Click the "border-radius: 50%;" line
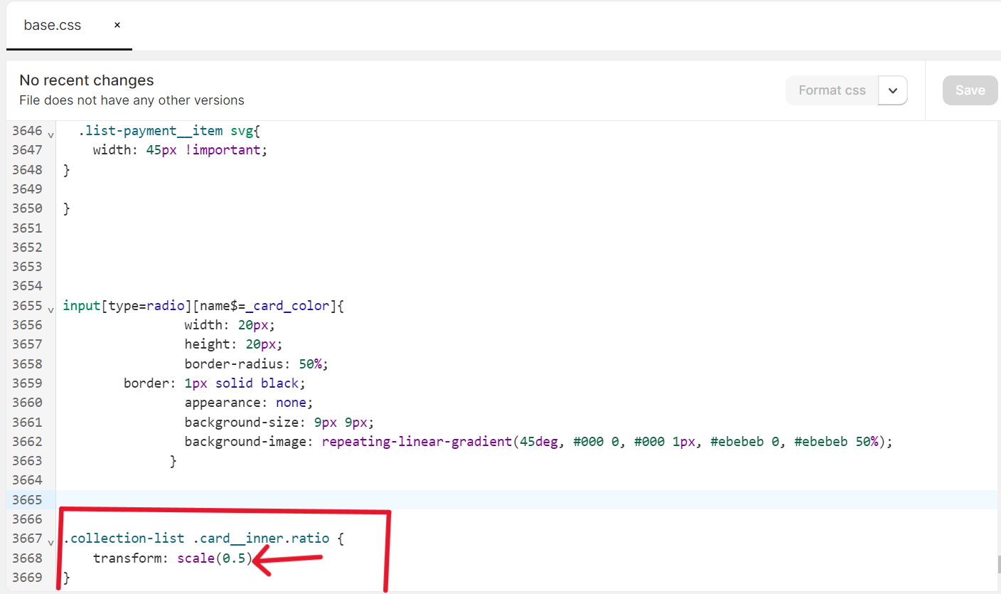The width and height of the screenshot is (1001, 594). [257, 364]
